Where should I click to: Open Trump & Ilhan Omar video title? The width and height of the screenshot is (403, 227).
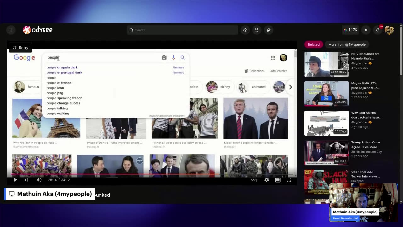tap(366, 144)
